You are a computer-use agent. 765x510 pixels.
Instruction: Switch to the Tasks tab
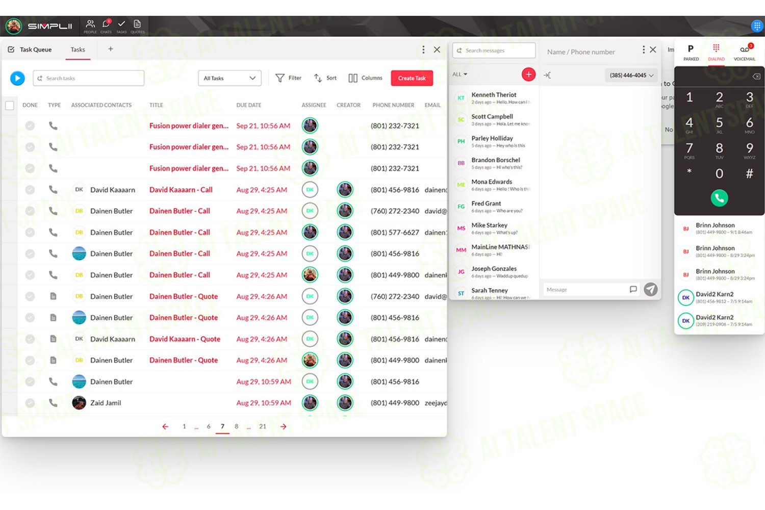(x=78, y=49)
